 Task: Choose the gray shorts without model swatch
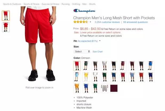104,88
